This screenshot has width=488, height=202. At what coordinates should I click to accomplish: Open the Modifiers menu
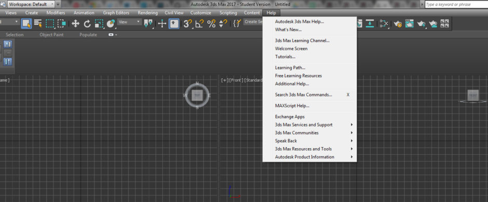pyautogui.click(x=56, y=13)
